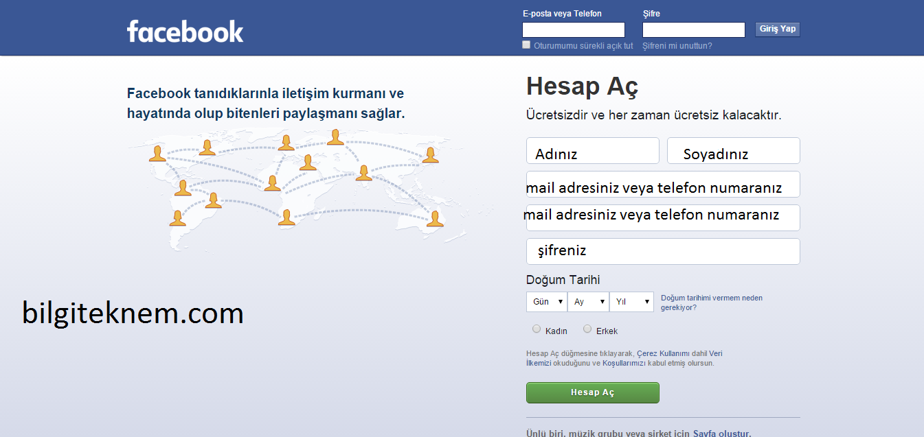Open the Yıl year dropdown
The image size is (924, 437).
(x=631, y=302)
